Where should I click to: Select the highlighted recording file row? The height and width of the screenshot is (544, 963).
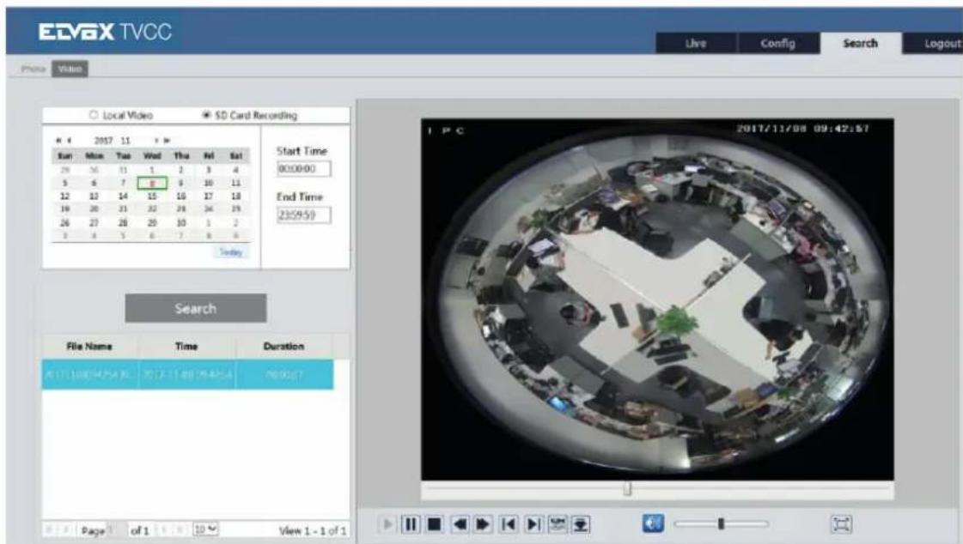(187, 375)
